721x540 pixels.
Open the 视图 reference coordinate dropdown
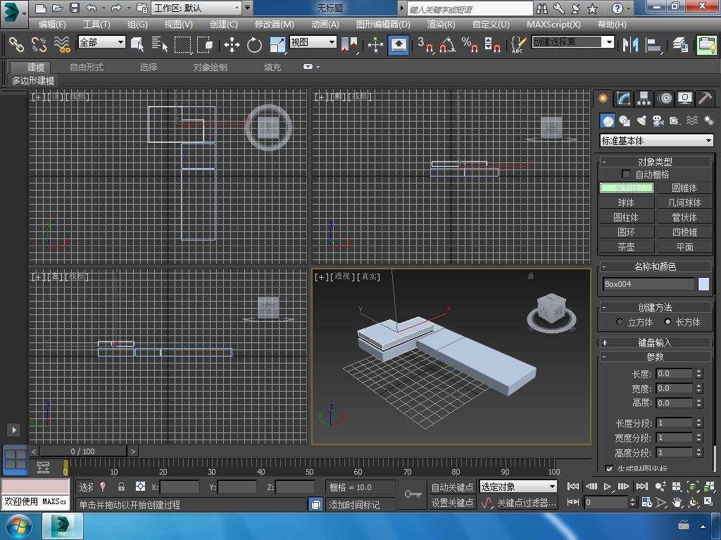(313, 42)
